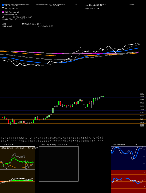Select the 200 Day = 64.49 label
The height and width of the screenshot is (193, 146).
click(x=12, y=12)
